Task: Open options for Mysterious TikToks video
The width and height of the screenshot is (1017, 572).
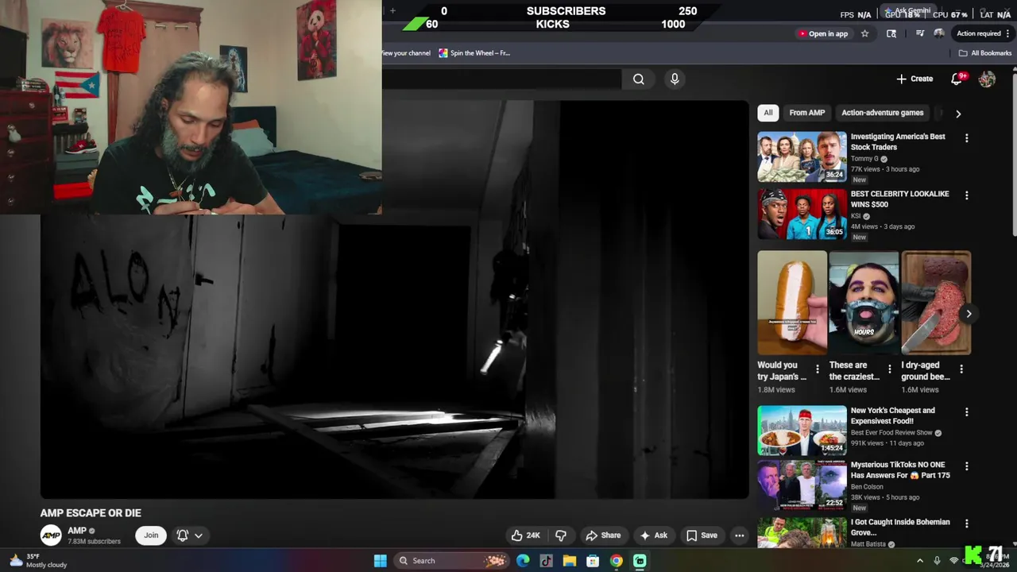Action: tap(967, 466)
